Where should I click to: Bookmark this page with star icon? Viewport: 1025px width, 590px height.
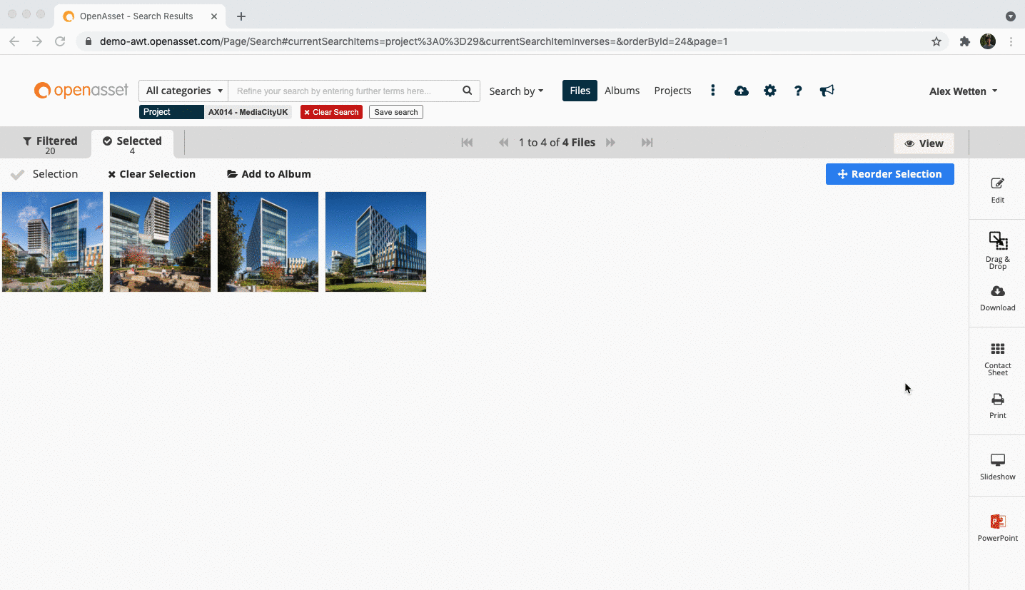(936, 41)
